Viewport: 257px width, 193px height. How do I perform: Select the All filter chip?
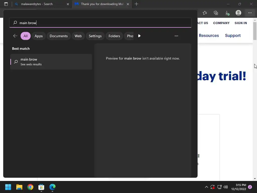pyautogui.click(x=26, y=36)
